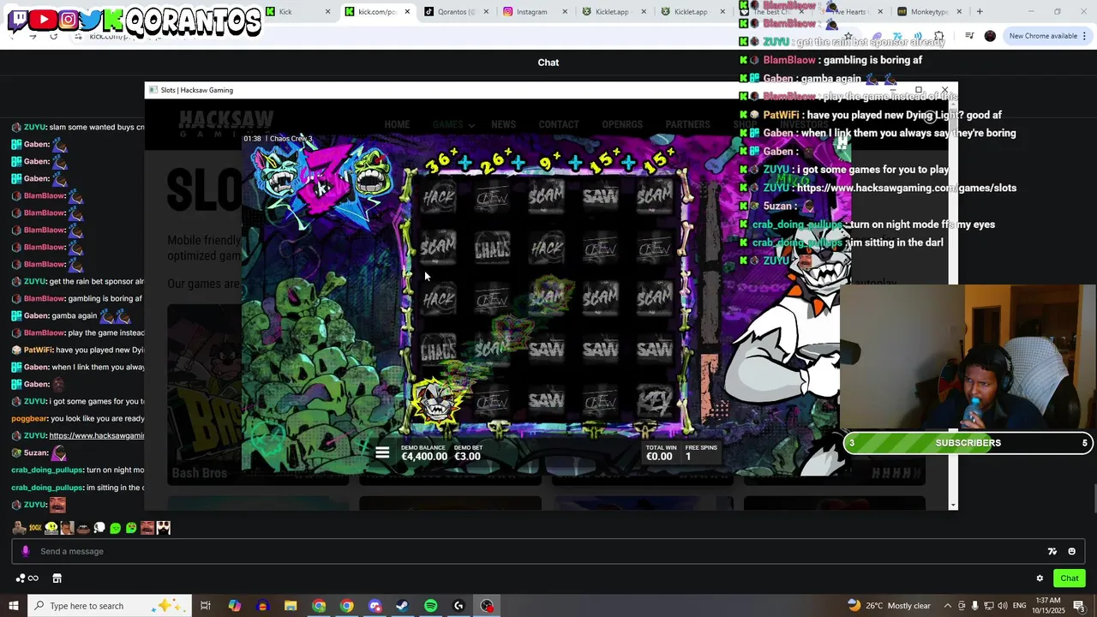Click the Windows taskbar search box
The image size is (1097, 617).
pos(110,606)
